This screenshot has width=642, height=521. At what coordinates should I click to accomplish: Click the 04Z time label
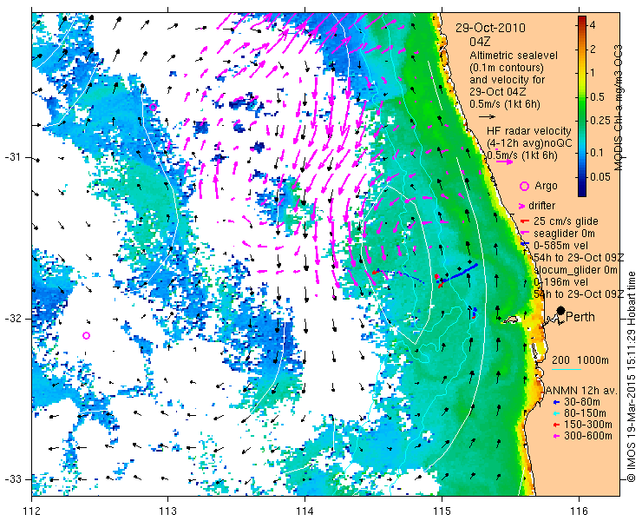pos(480,42)
